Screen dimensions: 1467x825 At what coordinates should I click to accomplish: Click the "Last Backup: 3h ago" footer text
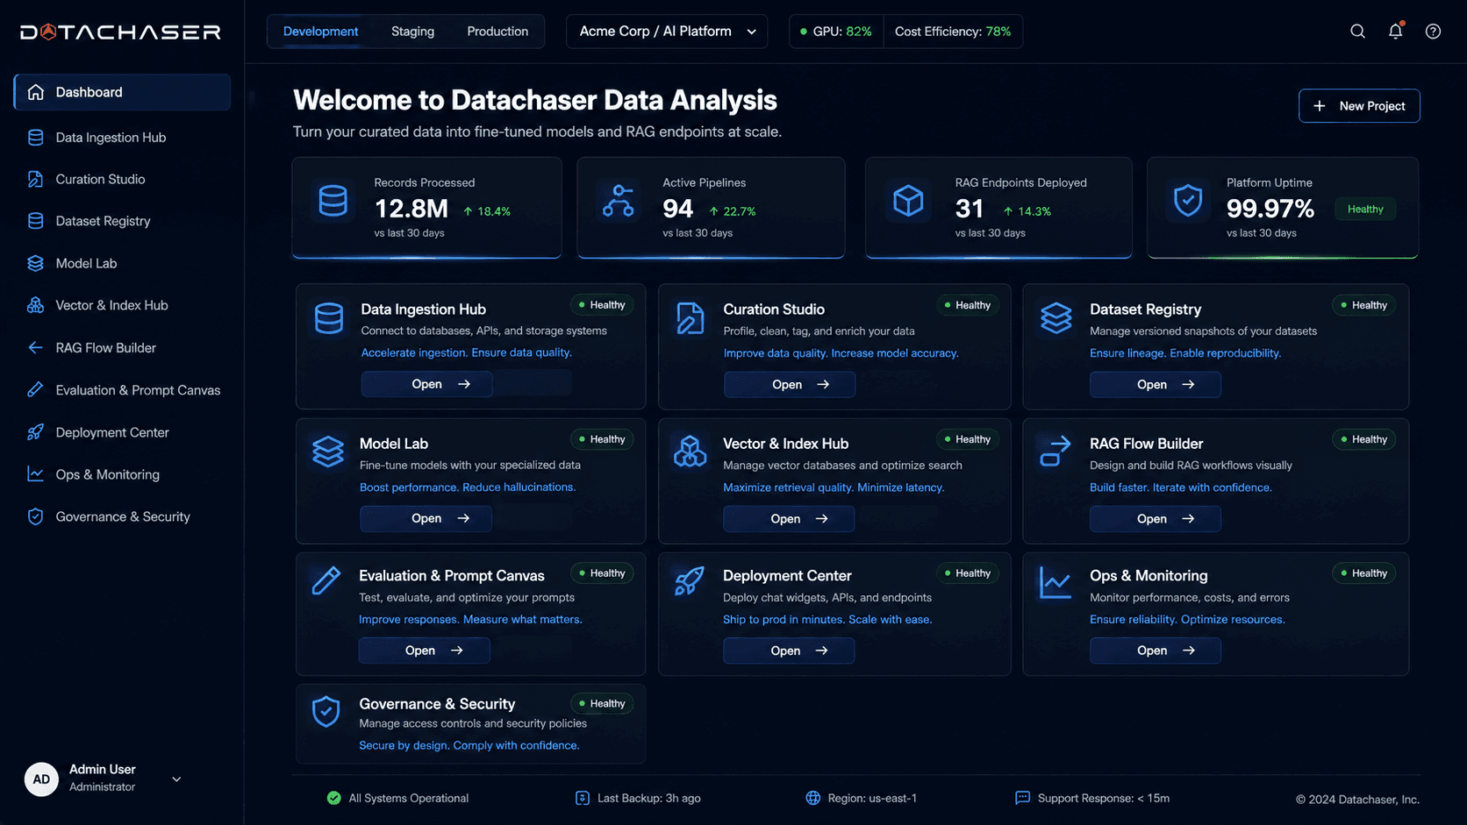[x=649, y=799]
